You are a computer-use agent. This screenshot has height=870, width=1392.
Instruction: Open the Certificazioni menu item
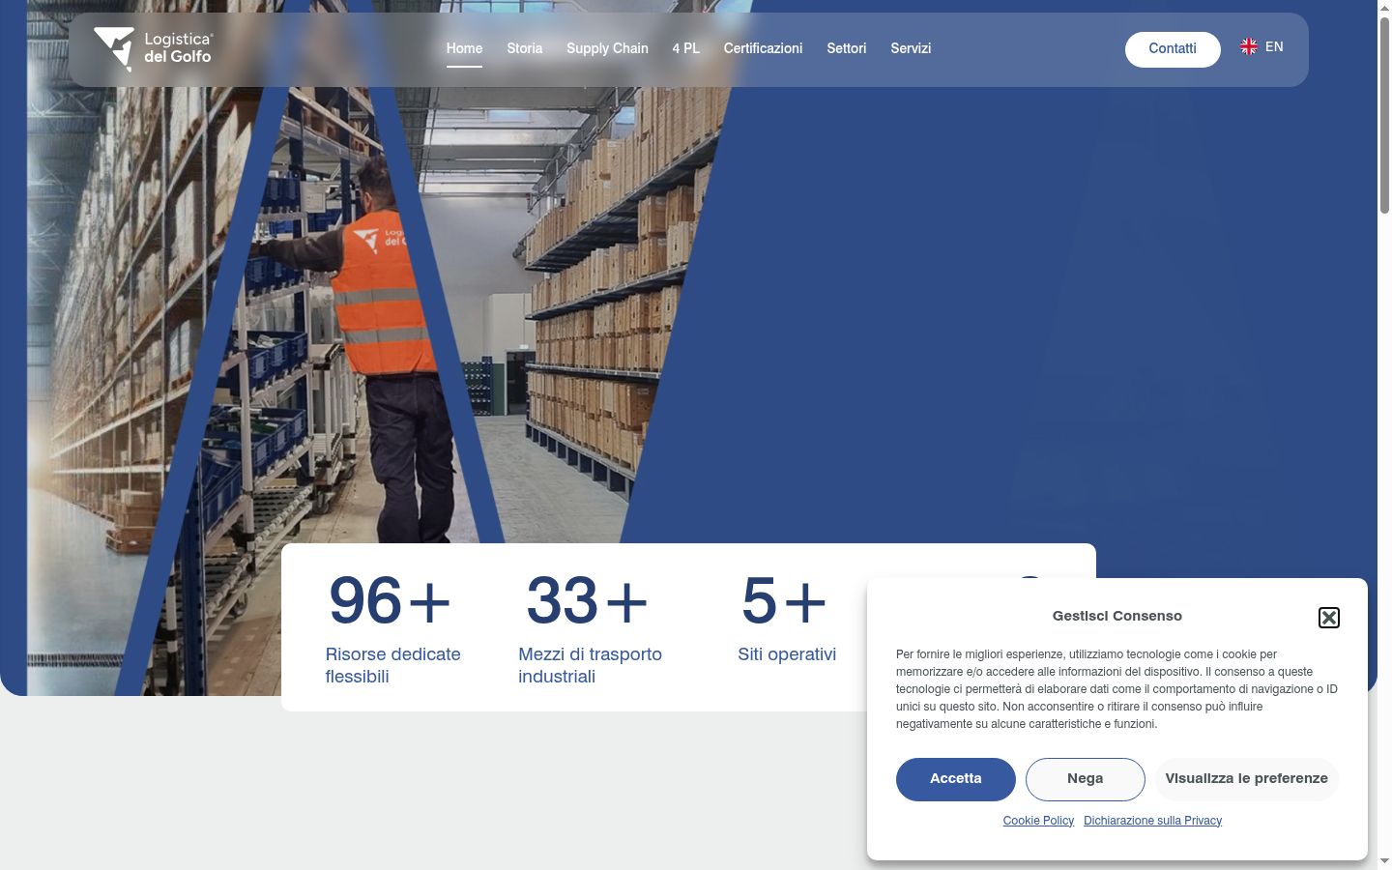pos(763,48)
